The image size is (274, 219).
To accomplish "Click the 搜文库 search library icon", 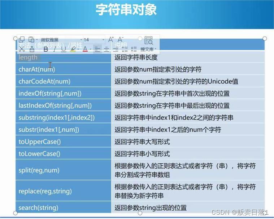I will click(148, 40).
